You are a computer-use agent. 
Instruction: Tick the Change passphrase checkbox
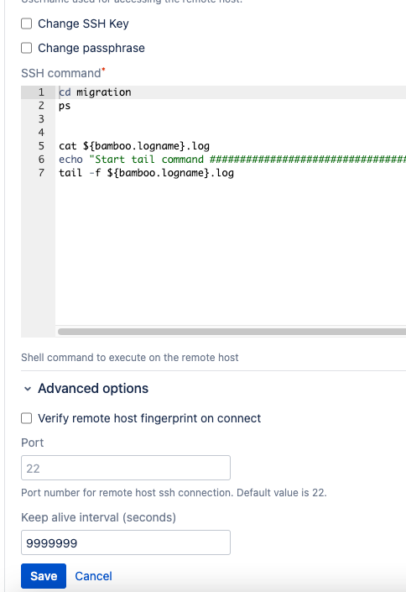(26, 49)
